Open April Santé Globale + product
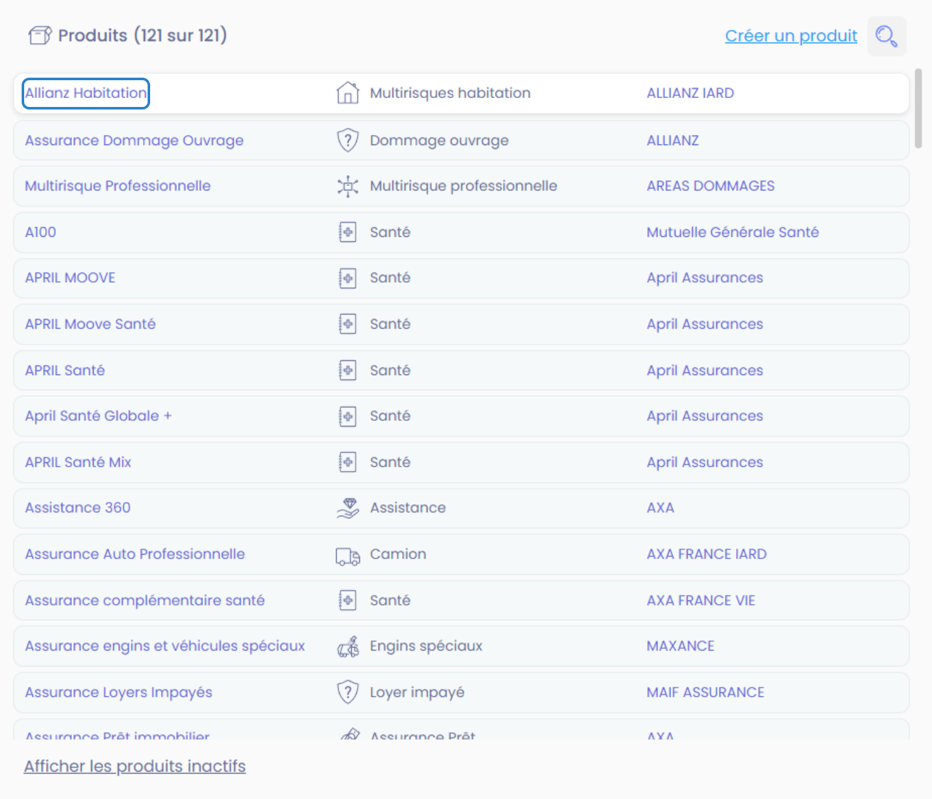 coord(99,416)
